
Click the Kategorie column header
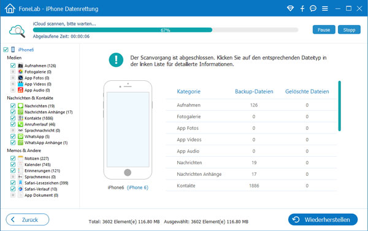(189, 91)
